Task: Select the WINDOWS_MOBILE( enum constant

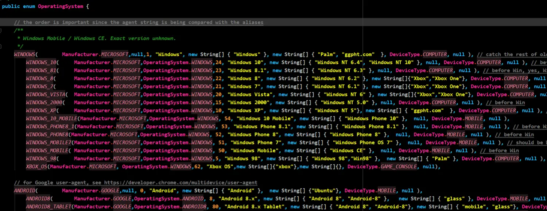Action: pyautogui.click(x=47, y=151)
